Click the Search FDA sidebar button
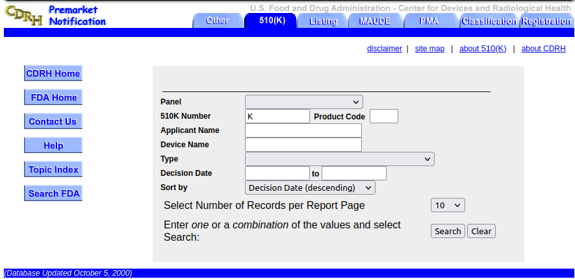The image size is (575, 279). pos(53,193)
